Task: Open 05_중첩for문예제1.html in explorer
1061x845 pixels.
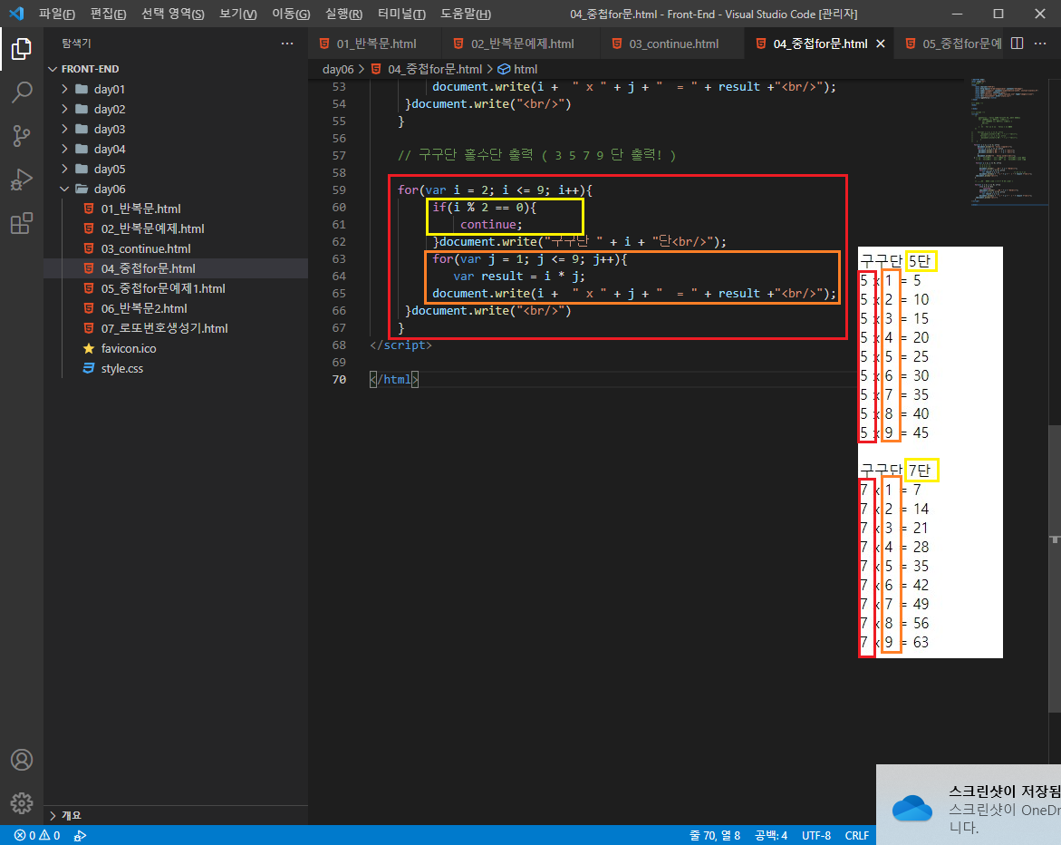Action: [163, 288]
